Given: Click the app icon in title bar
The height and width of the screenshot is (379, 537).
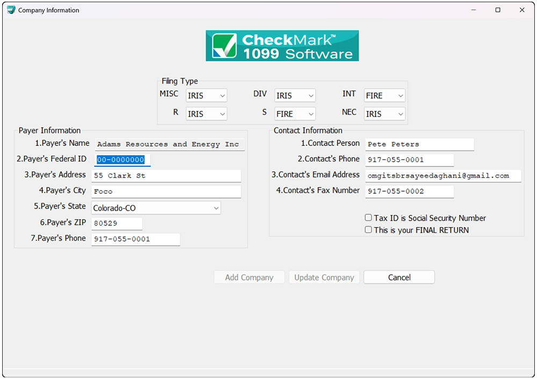Looking at the screenshot, I should tap(11, 10).
